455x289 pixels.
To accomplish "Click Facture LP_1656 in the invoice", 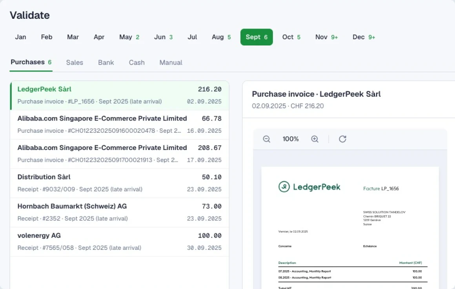I will 381,188.
